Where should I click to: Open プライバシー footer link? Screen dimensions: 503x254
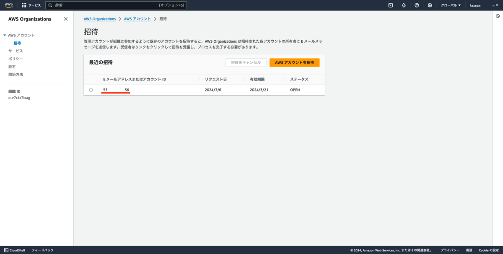450,250
